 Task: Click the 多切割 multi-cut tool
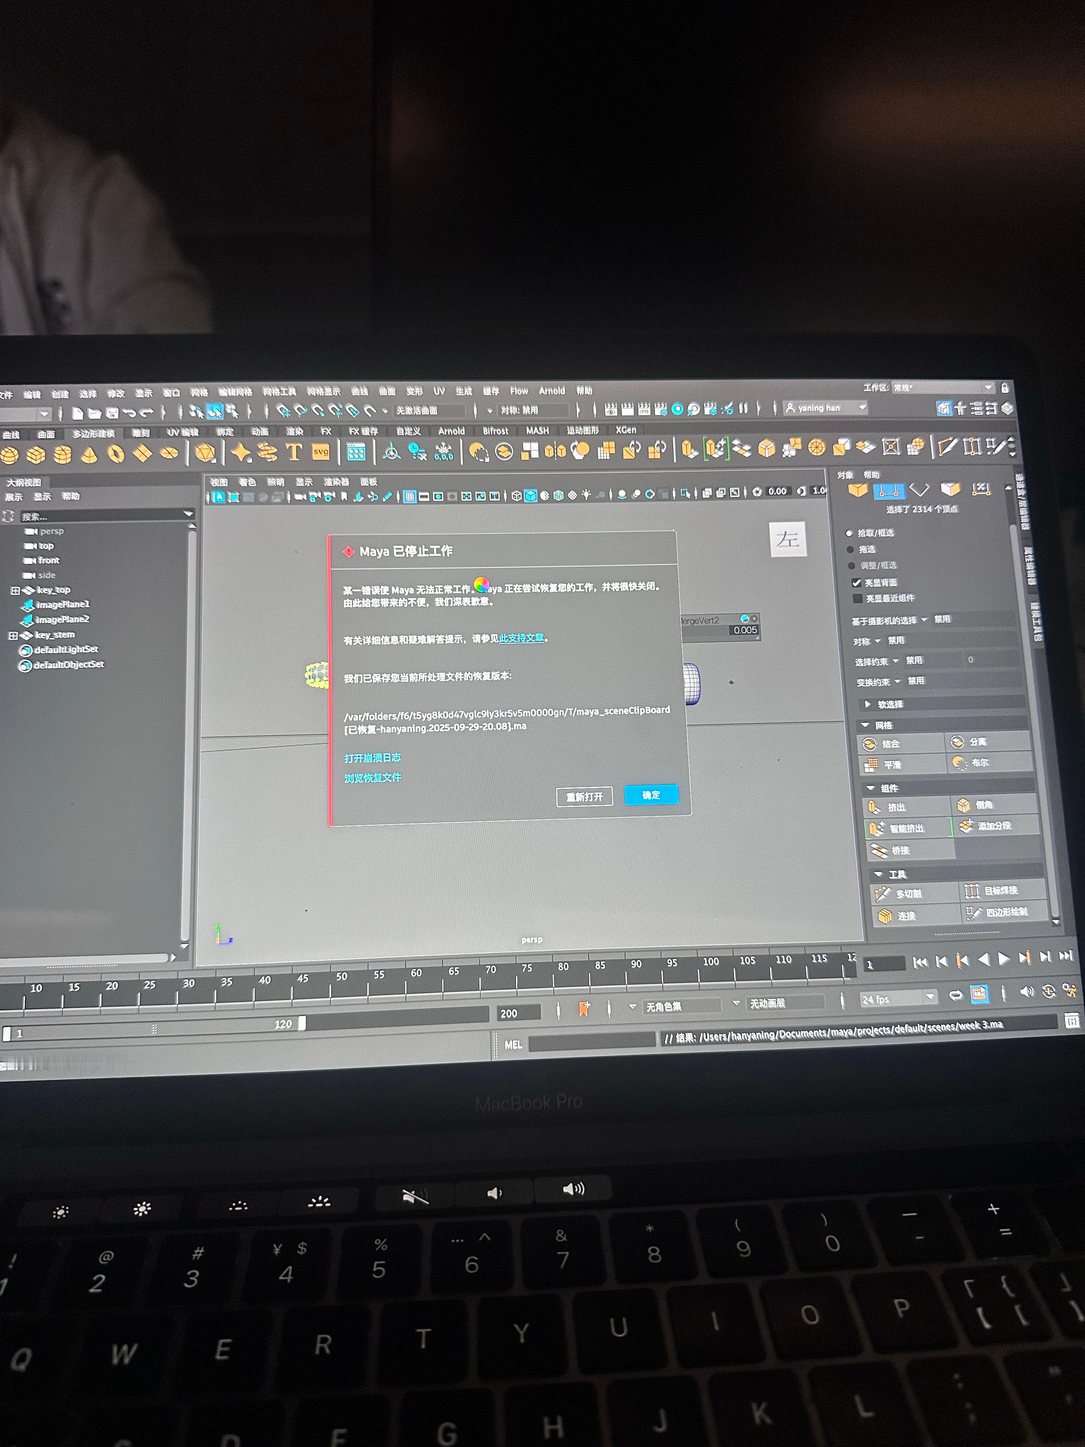(908, 894)
